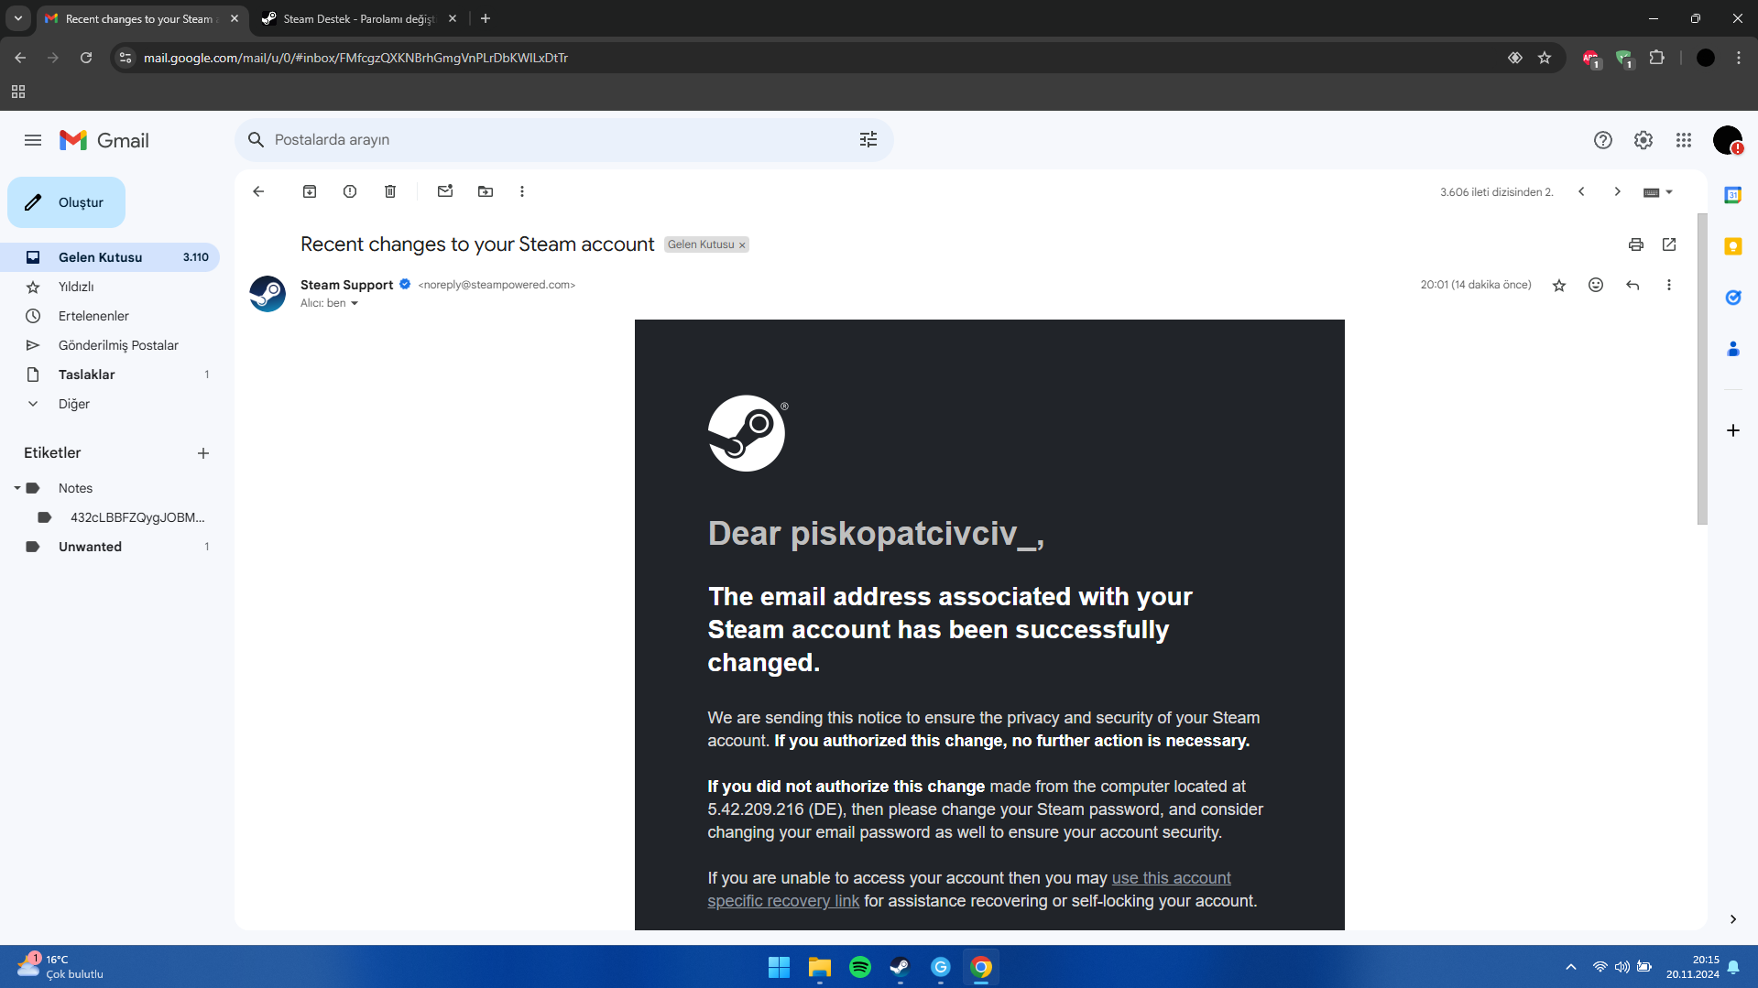Open the weather widget showing 16°C
The image size is (1758, 988).
pyautogui.click(x=60, y=967)
